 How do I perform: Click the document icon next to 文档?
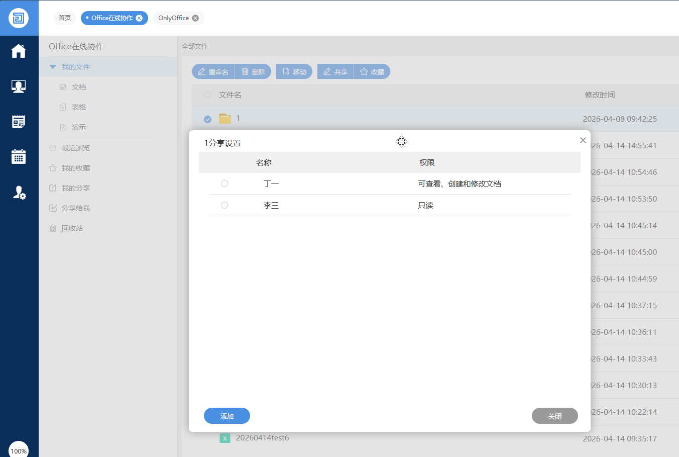[63, 87]
